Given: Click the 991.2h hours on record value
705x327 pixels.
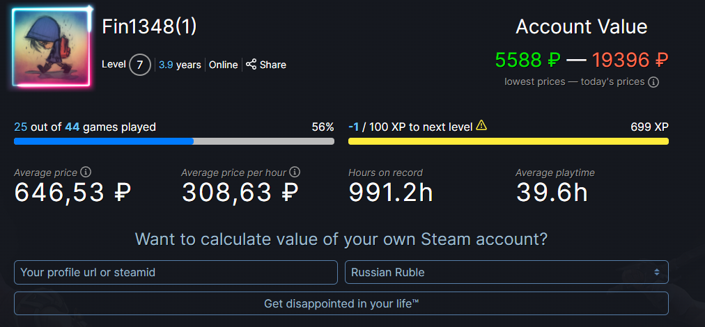Looking at the screenshot, I should [x=391, y=193].
